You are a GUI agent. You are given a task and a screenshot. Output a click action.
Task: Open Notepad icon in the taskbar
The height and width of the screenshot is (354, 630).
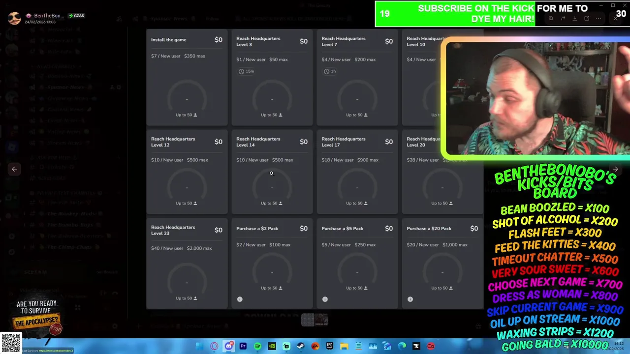point(359,346)
